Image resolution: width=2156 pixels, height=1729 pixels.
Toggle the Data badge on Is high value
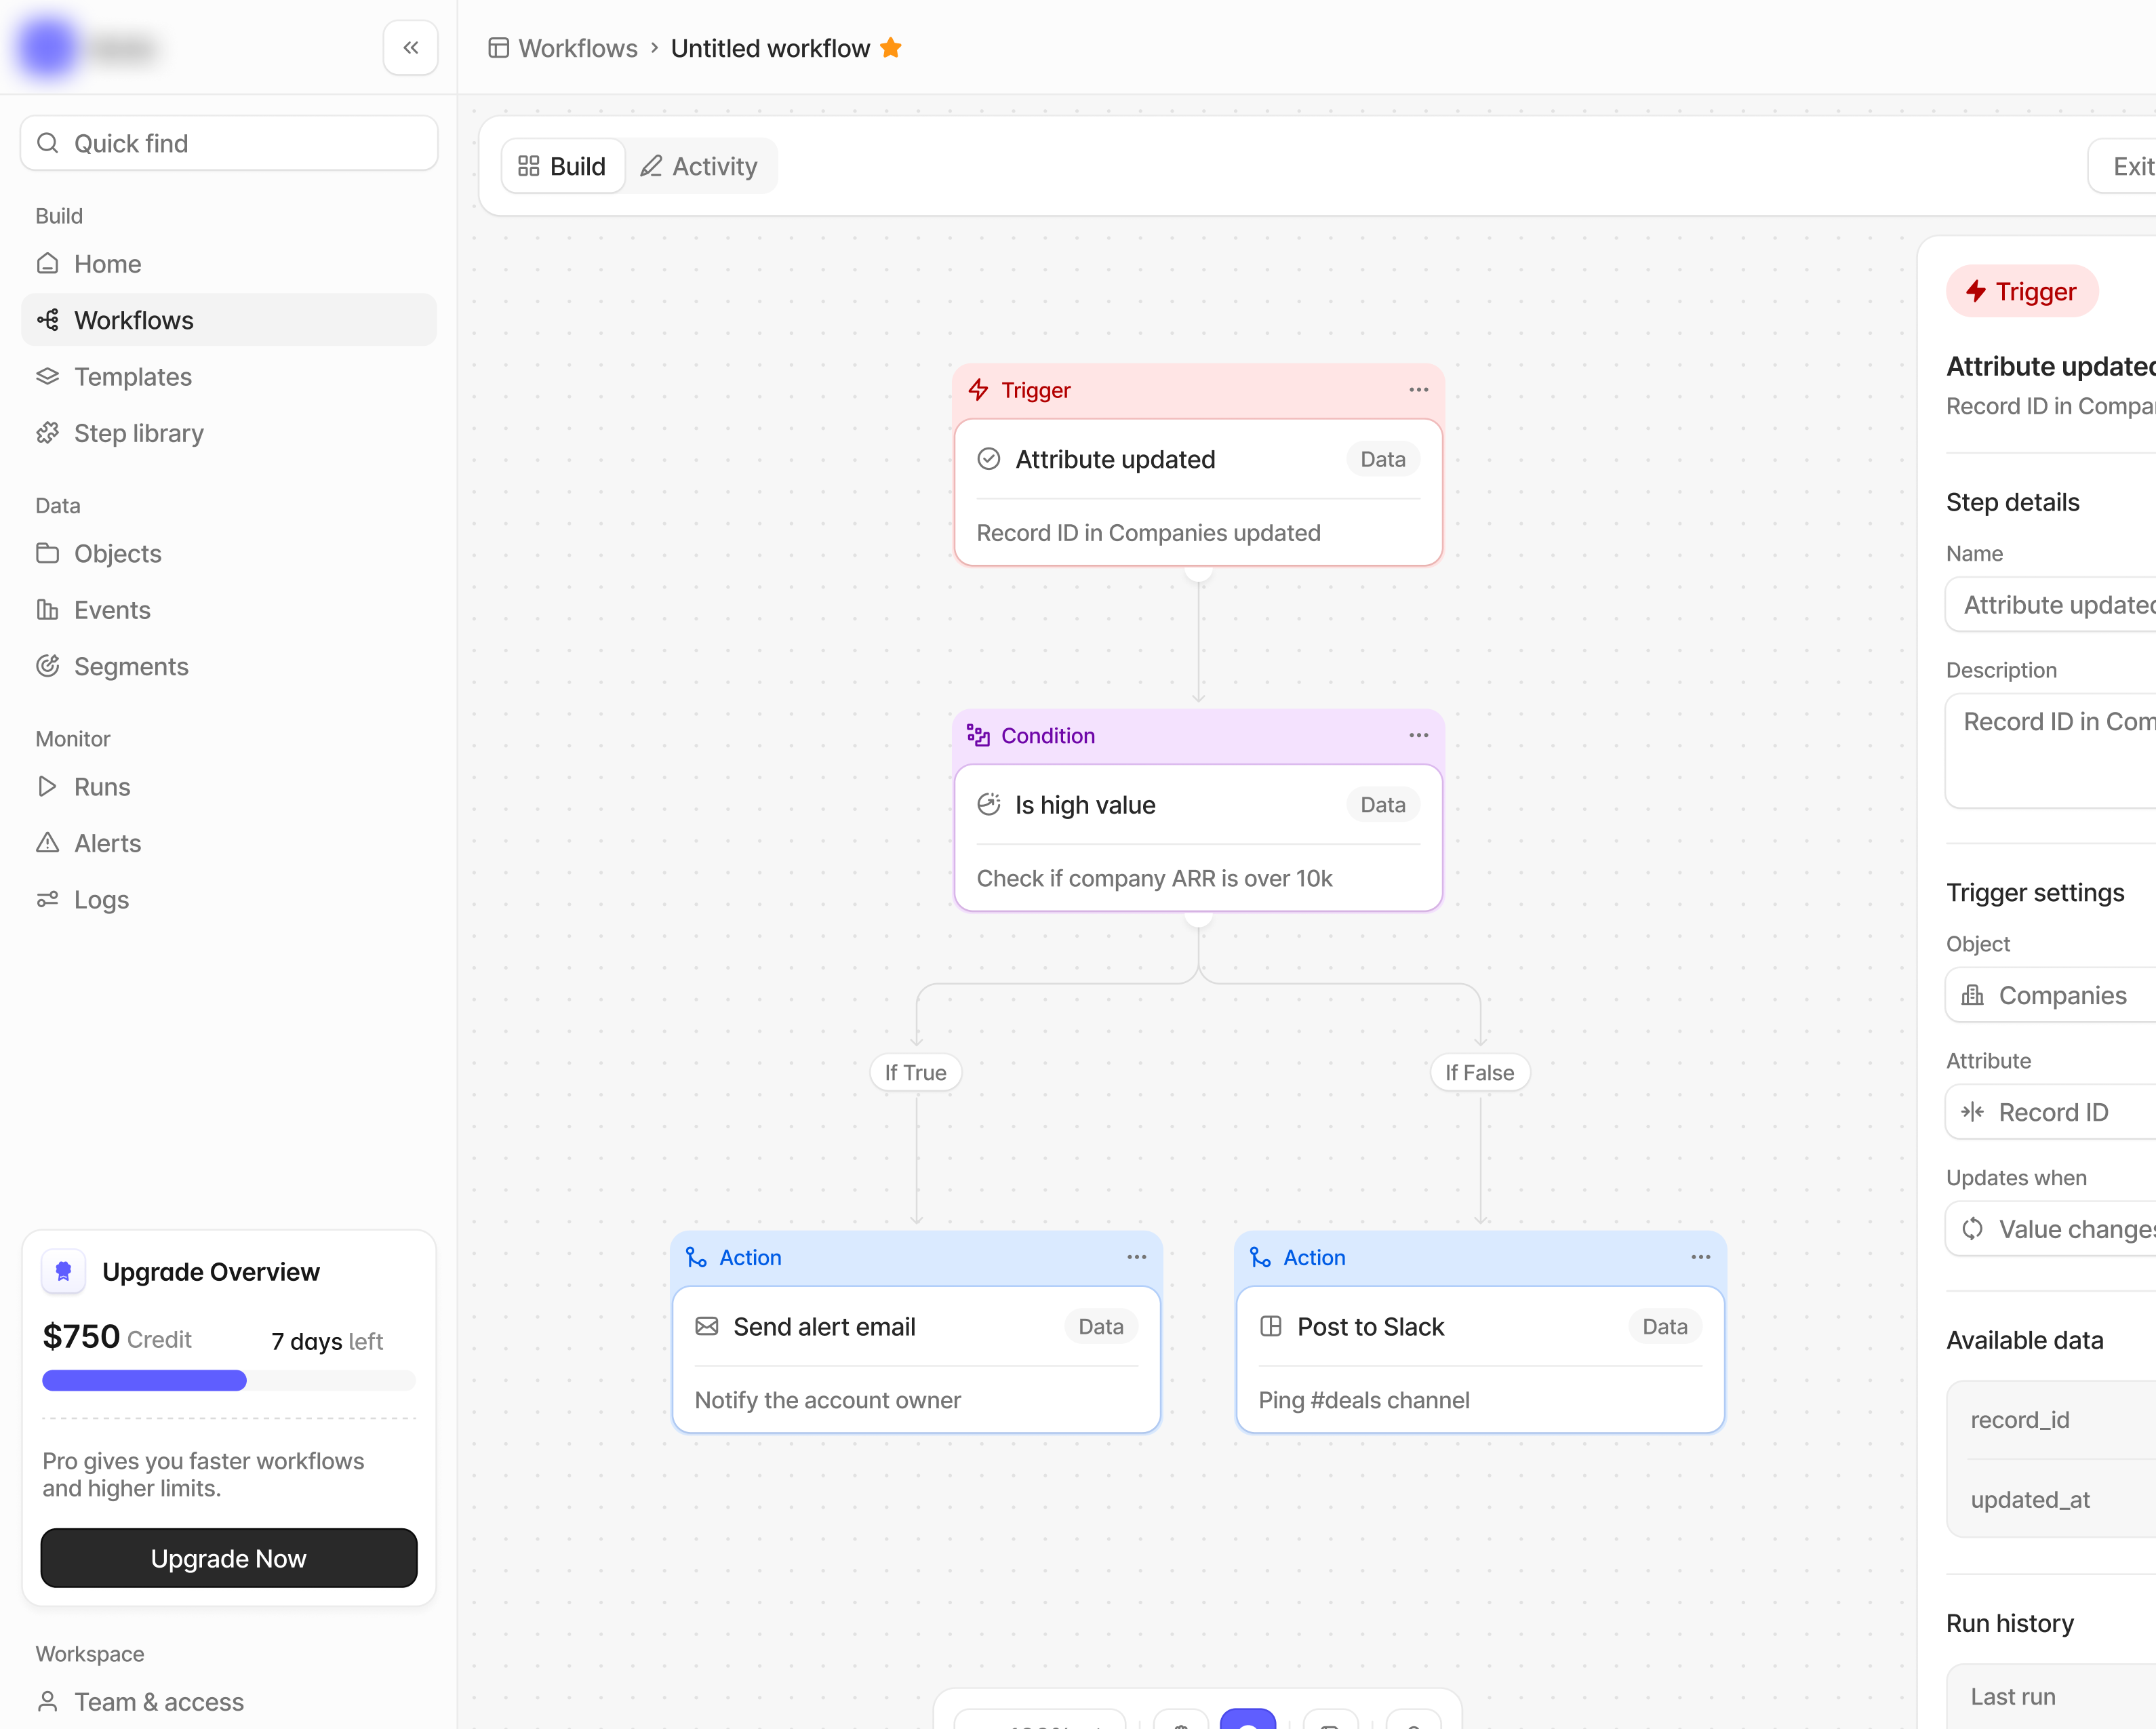pyautogui.click(x=1382, y=805)
